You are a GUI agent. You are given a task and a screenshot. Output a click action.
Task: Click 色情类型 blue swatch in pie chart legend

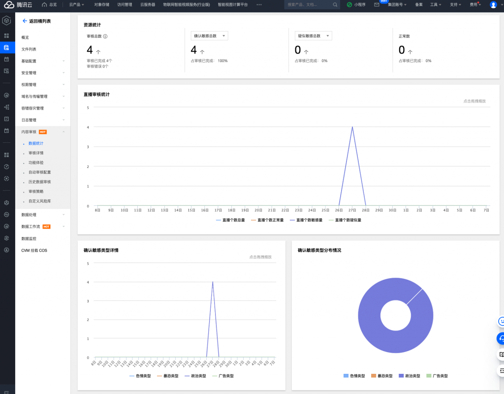pos(346,376)
